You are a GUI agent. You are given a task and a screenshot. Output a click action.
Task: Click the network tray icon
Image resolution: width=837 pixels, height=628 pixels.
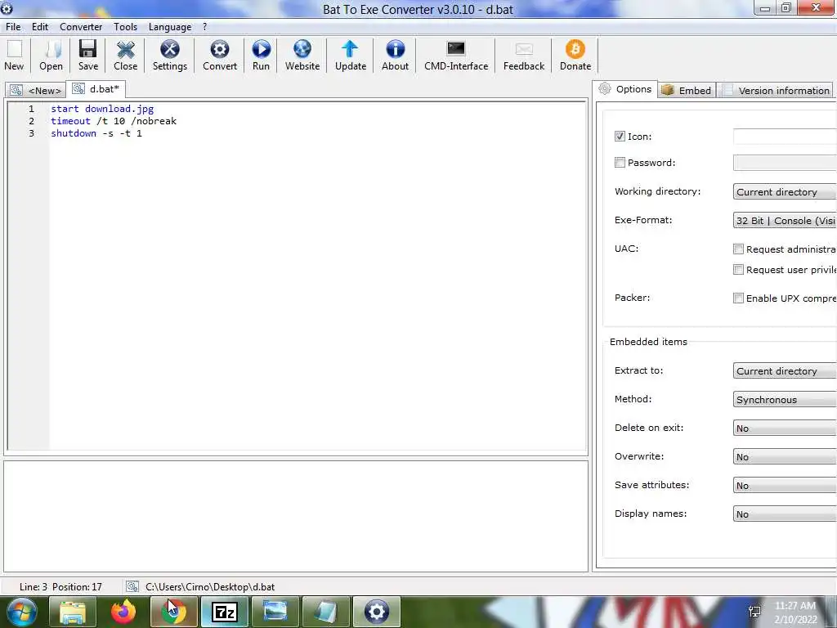tap(754, 612)
